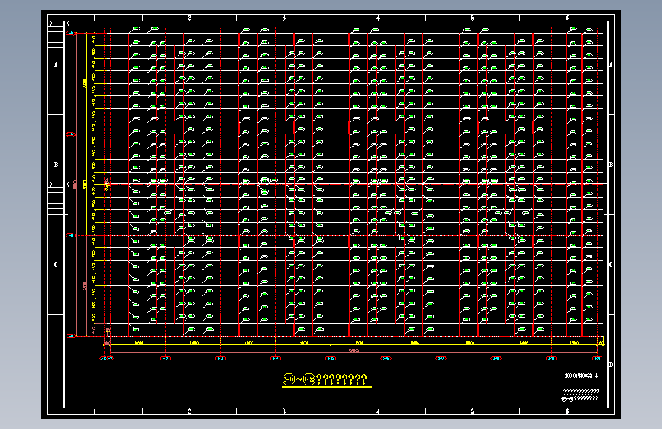662x429 pixels.
Task: Pick zone letter B on the right border
Action: point(611,165)
